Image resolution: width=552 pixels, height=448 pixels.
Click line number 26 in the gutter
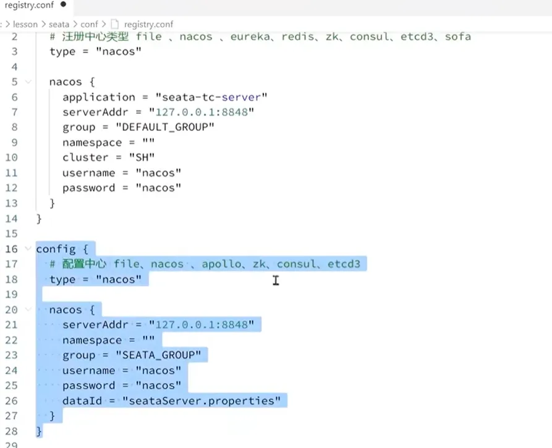[11, 400]
